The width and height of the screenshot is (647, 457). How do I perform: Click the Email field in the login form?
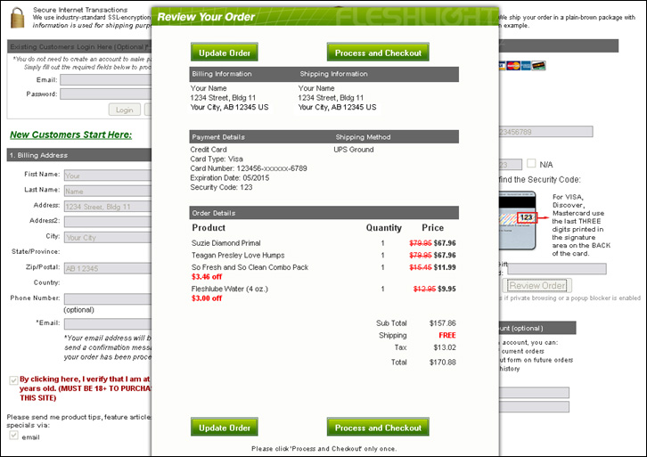coord(106,79)
